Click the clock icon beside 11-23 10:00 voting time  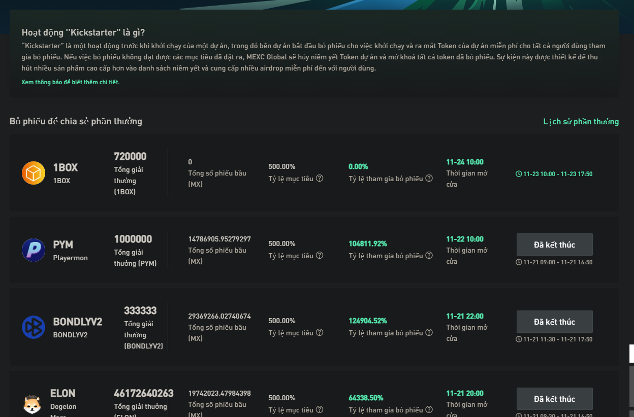(x=519, y=174)
